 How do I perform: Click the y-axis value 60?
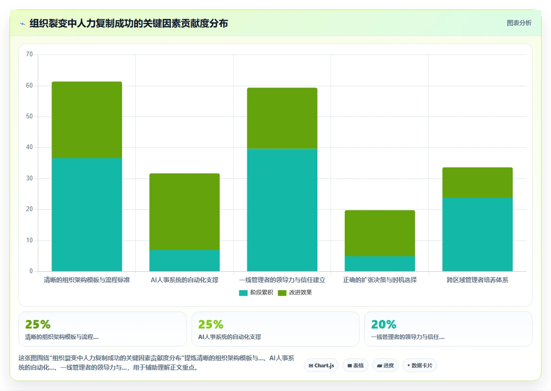(29, 86)
